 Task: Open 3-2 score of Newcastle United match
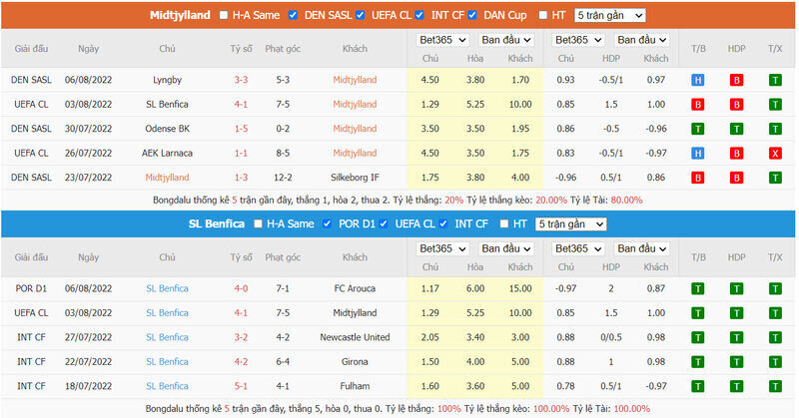coord(241,337)
